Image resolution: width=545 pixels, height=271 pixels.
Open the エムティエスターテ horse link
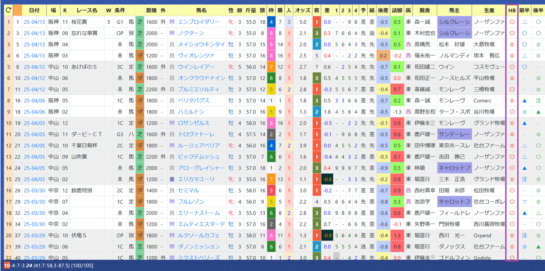click(201, 224)
